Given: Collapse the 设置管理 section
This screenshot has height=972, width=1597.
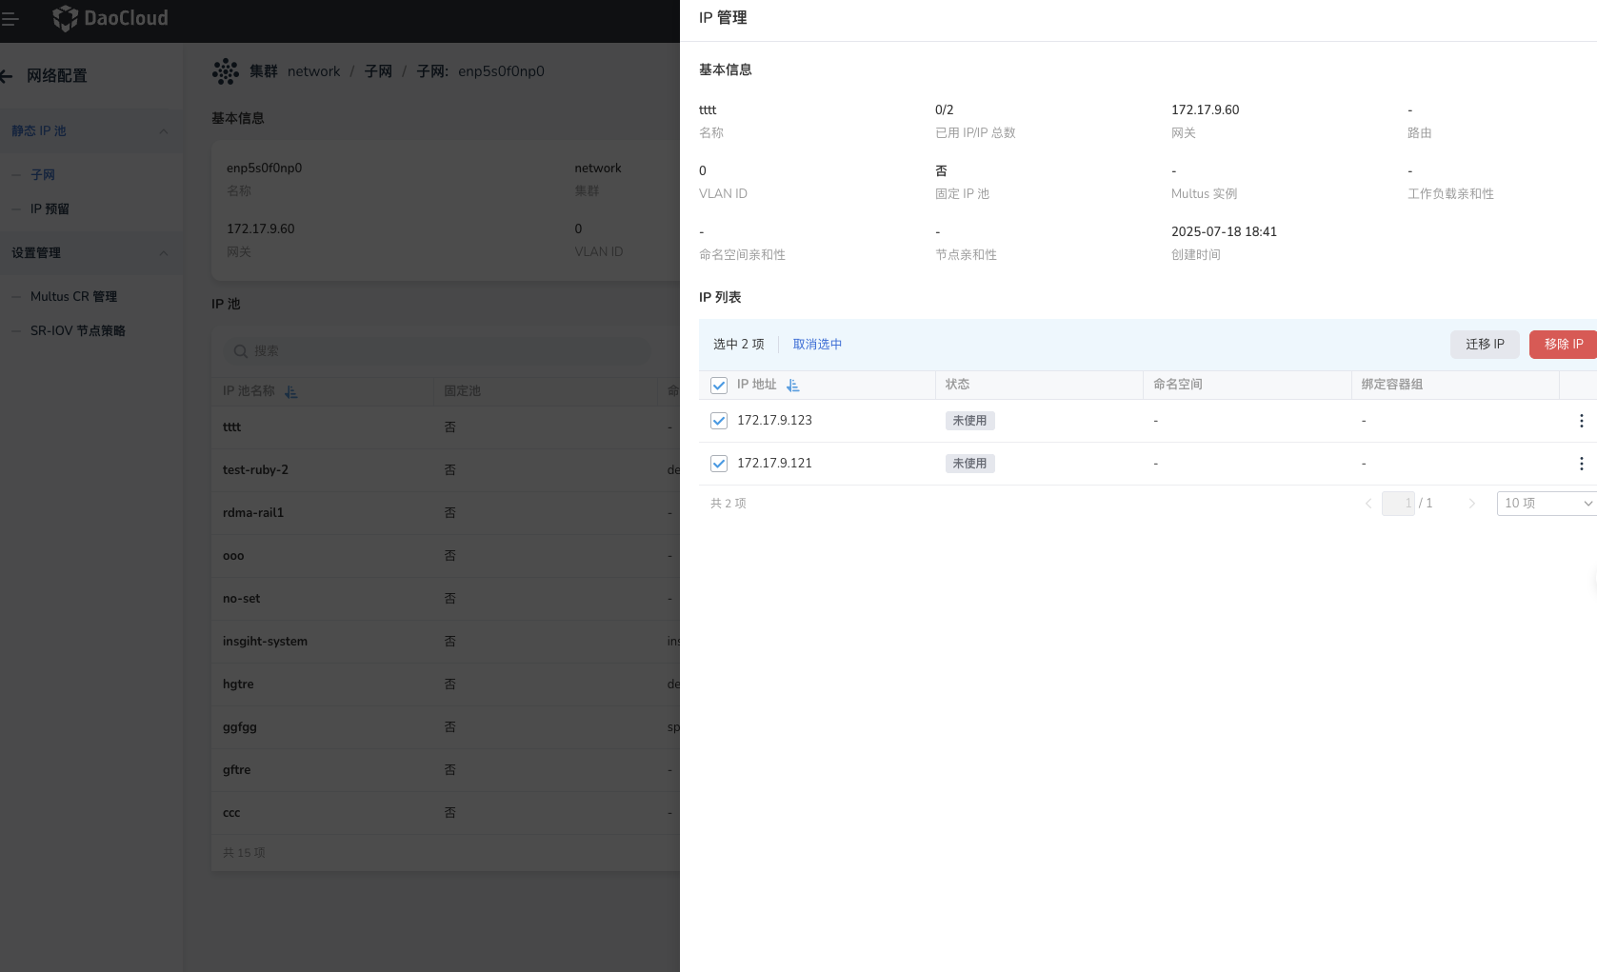Looking at the screenshot, I should (x=163, y=253).
